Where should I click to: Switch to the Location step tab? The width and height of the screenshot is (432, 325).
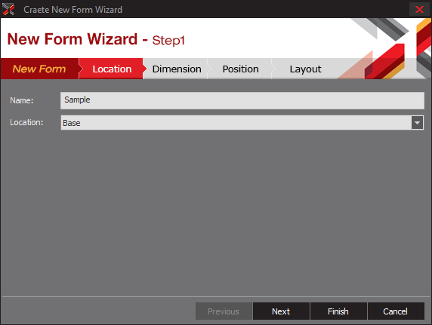click(112, 69)
